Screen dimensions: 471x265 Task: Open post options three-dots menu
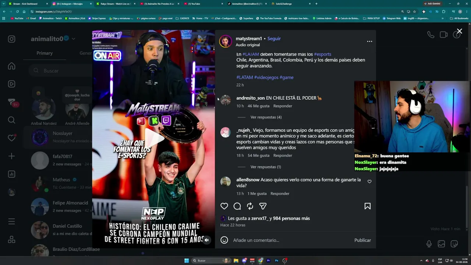369,41
